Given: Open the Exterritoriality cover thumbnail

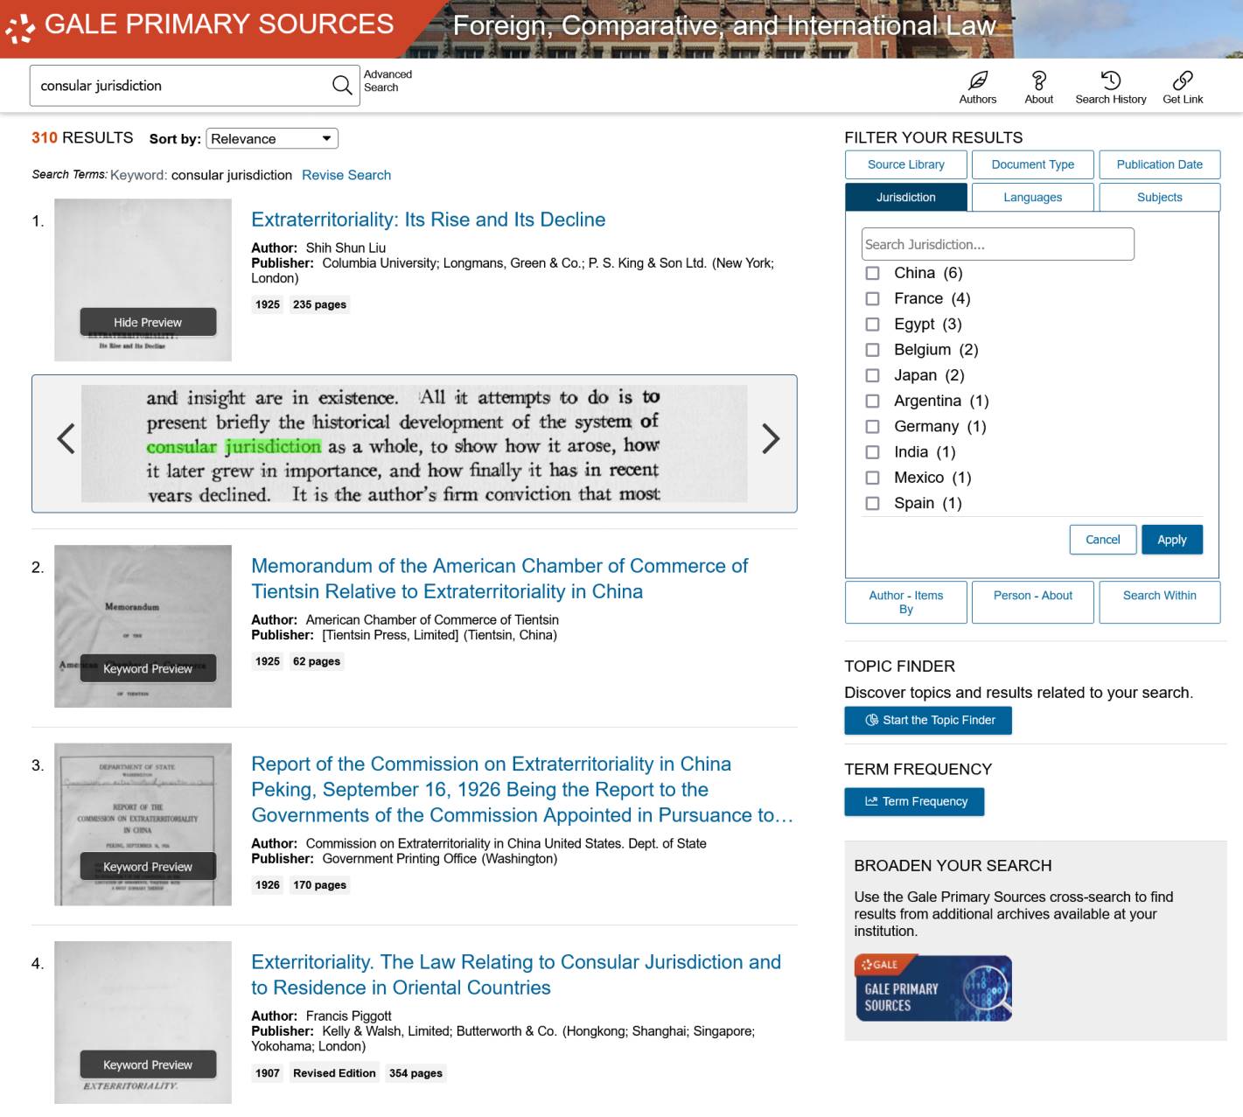Looking at the screenshot, I should [143, 1023].
